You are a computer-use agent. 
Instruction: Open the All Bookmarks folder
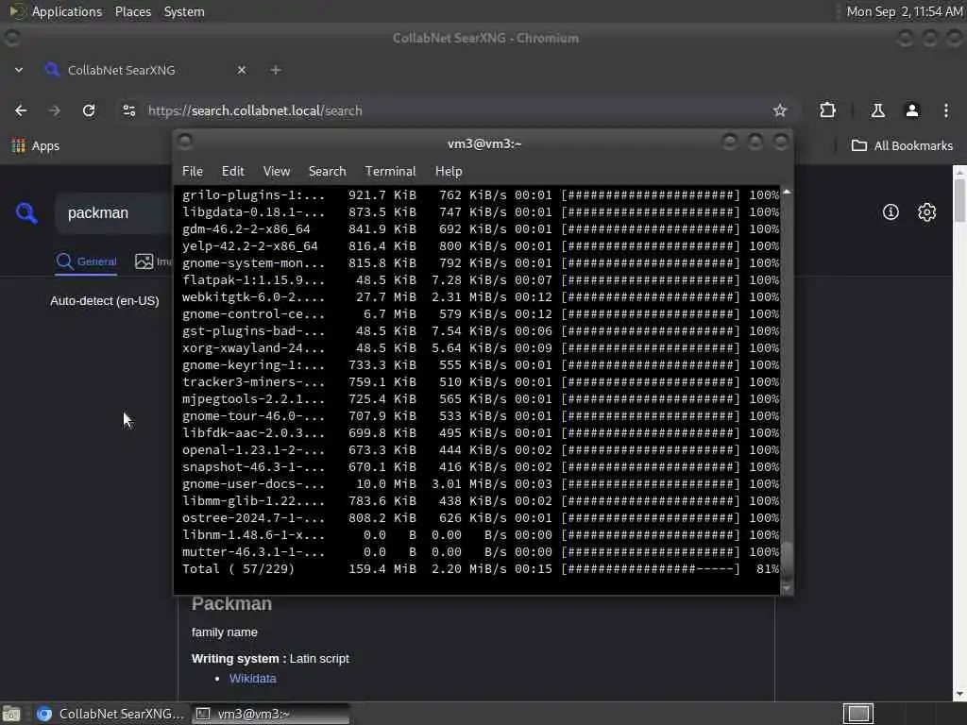(x=902, y=145)
